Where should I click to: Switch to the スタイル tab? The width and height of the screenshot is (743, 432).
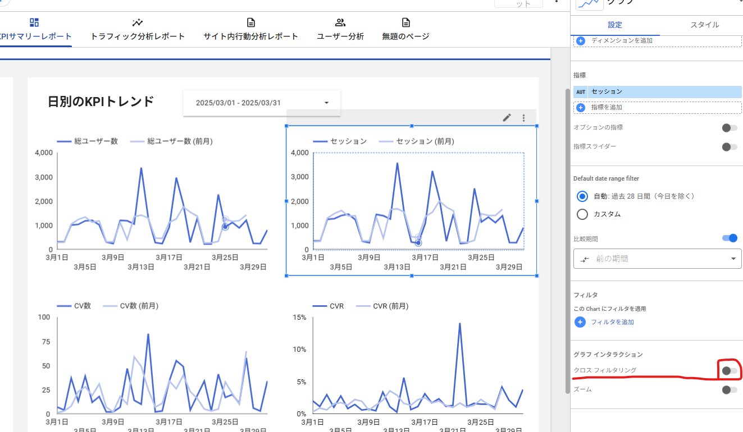pyautogui.click(x=704, y=25)
